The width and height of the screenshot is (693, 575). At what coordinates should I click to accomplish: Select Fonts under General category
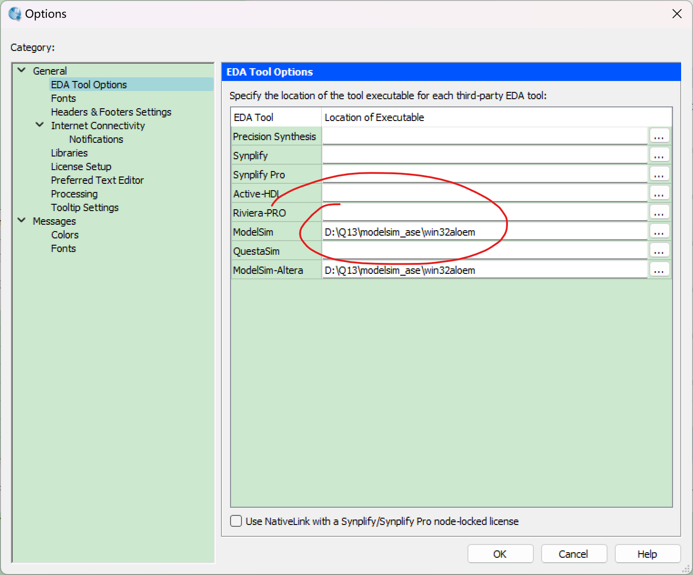(63, 98)
